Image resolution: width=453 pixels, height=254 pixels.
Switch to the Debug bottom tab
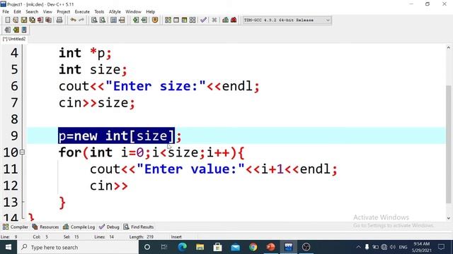(109, 227)
